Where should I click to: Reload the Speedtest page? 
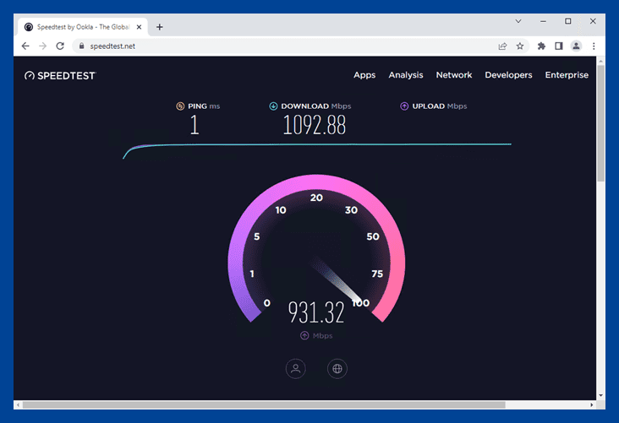(x=60, y=46)
